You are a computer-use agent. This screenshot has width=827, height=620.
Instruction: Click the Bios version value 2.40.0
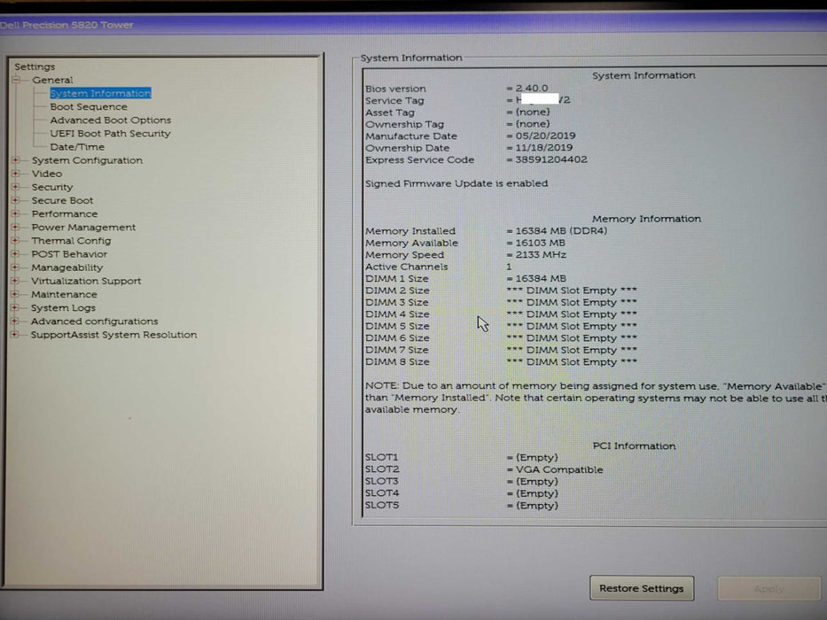532,88
